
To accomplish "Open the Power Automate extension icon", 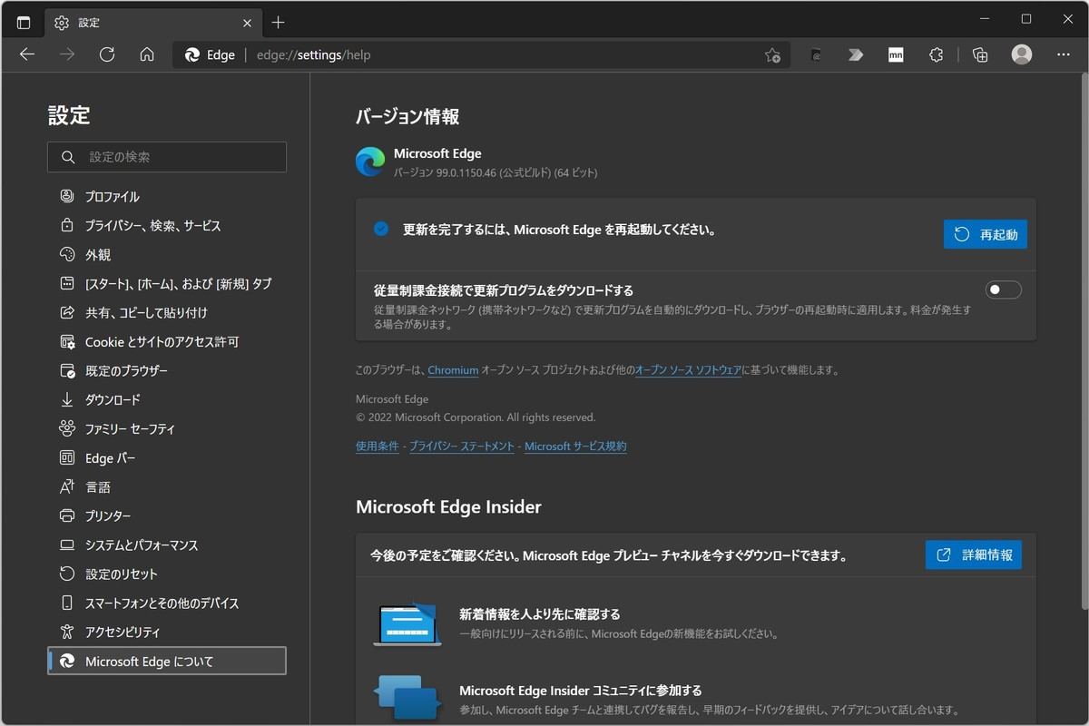I will point(855,55).
